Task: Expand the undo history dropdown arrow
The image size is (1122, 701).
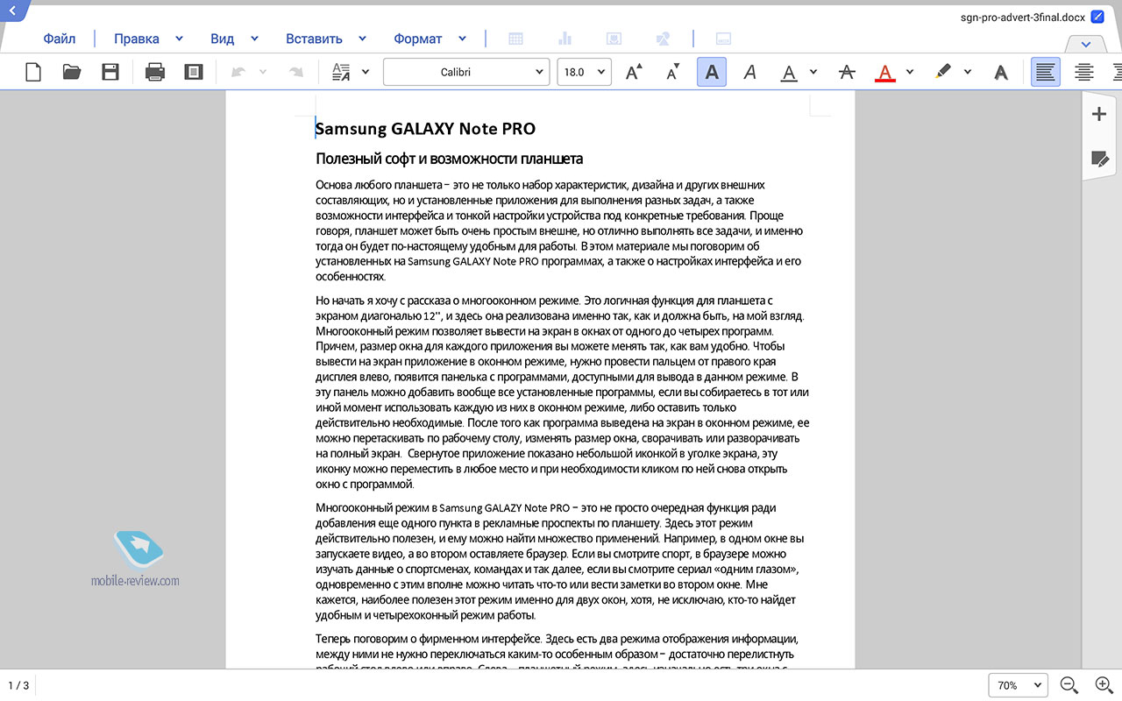Action: 262,72
